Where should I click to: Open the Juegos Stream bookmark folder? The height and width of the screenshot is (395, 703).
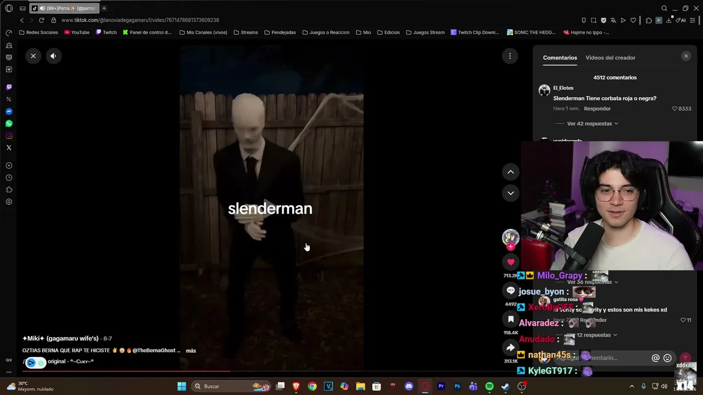tap(425, 32)
